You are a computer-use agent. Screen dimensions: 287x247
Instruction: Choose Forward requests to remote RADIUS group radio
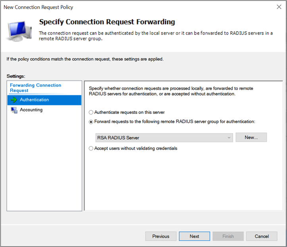91,122
